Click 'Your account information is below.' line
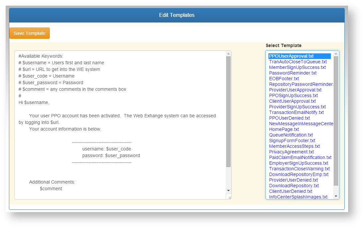Viewport: 364px width, 228px height. (65, 129)
